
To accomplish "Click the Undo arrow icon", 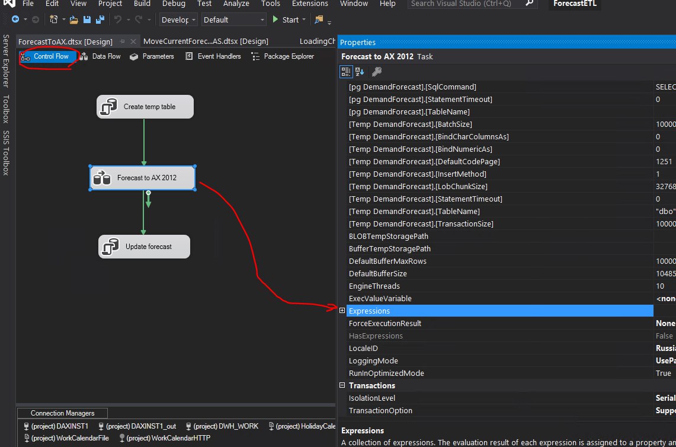I will pyautogui.click(x=118, y=20).
